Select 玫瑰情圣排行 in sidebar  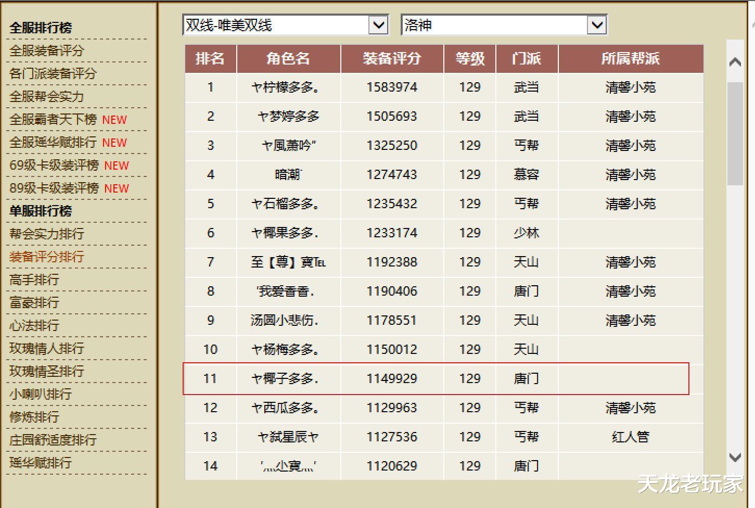[47, 371]
